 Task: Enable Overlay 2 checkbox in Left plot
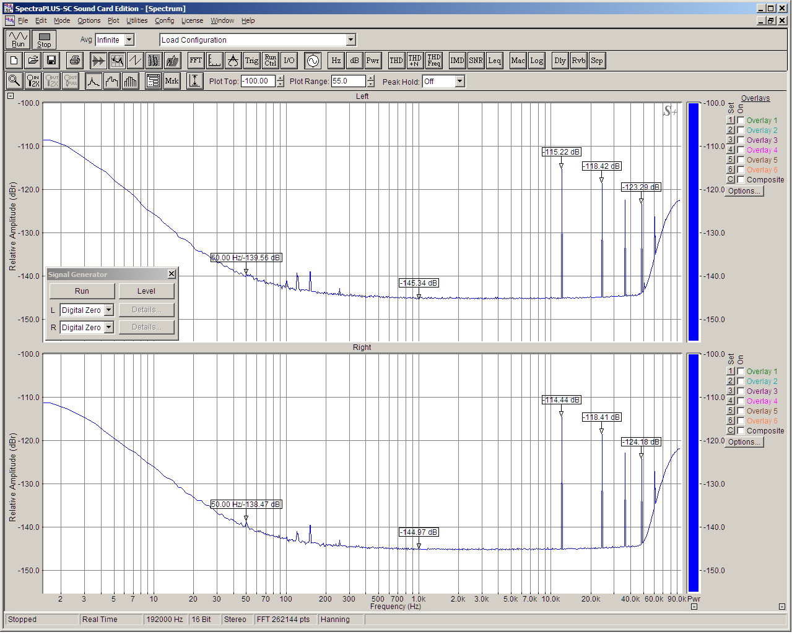tap(741, 130)
